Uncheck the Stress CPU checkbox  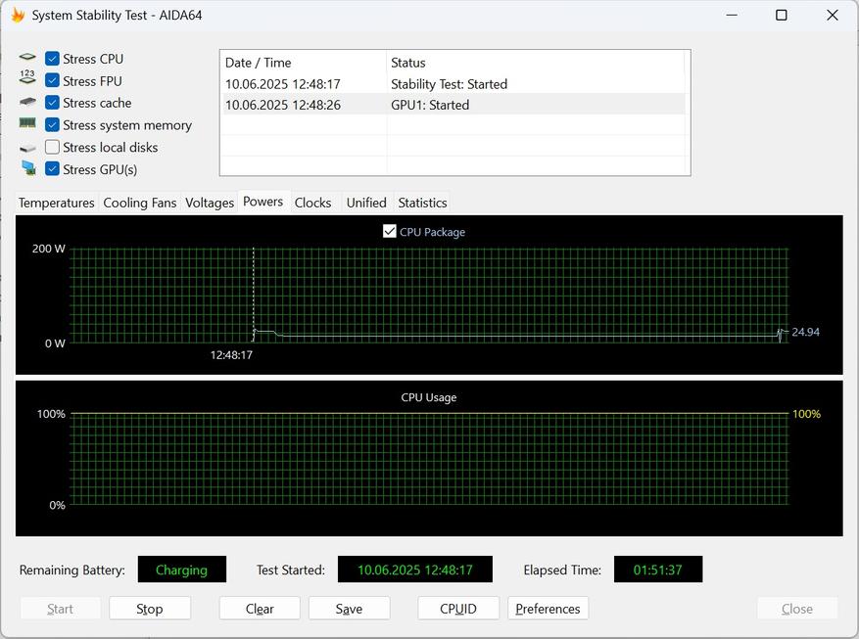click(52, 59)
